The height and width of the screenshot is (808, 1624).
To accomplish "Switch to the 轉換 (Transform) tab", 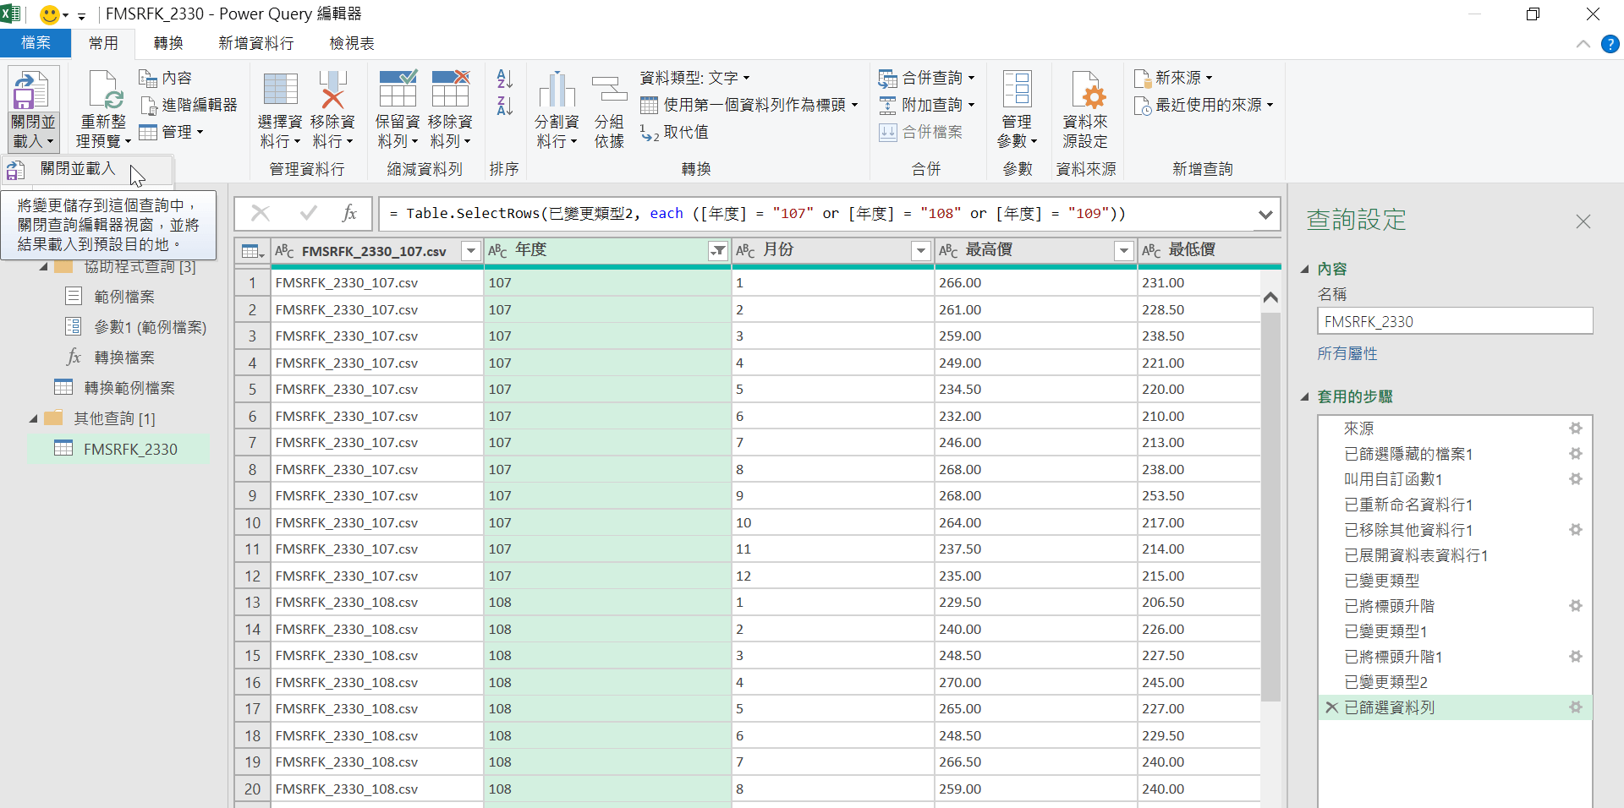I will [168, 43].
